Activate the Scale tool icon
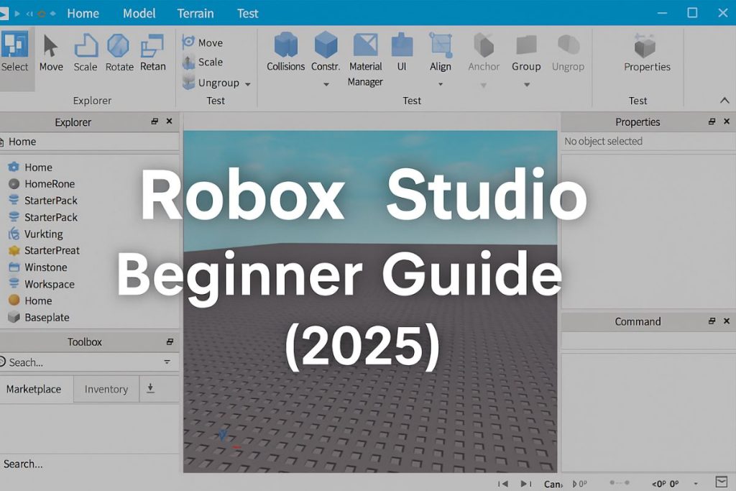This screenshot has width=736, height=491. 86,52
